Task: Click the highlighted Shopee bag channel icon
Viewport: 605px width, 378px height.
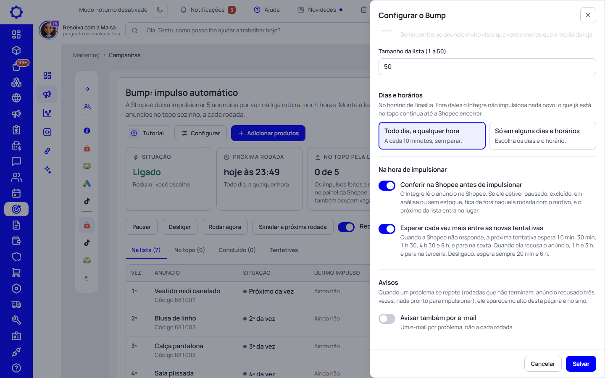Action: [x=87, y=226]
